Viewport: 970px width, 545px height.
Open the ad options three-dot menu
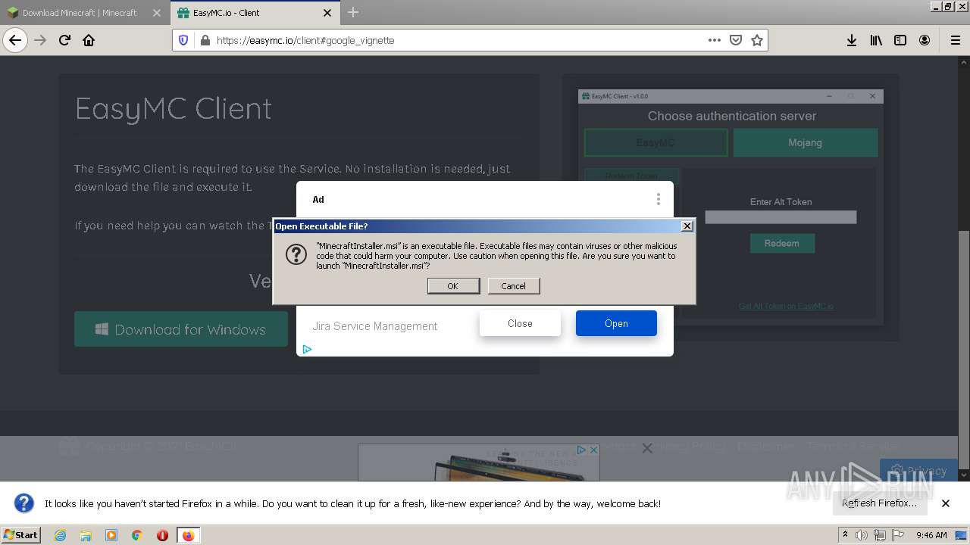[x=658, y=199]
